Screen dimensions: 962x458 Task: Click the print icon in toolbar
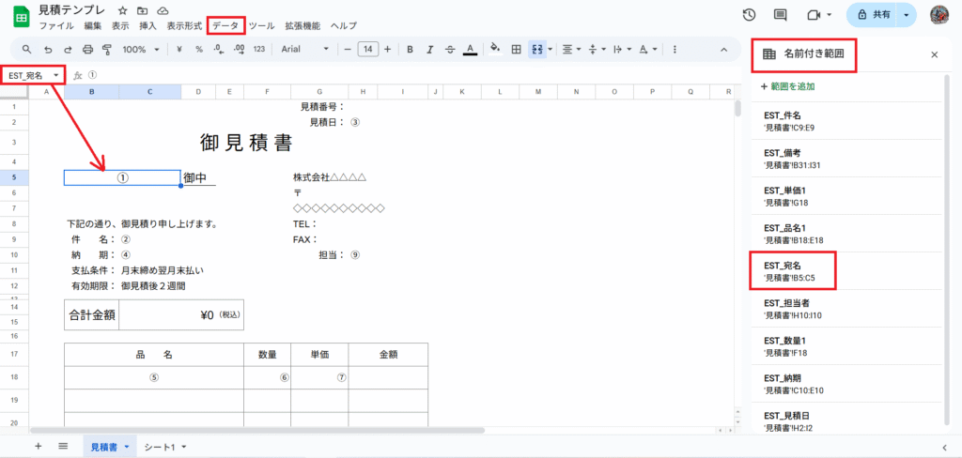[87, 49]
